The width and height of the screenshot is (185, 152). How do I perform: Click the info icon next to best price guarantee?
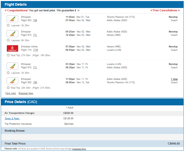tap(78, 11)
